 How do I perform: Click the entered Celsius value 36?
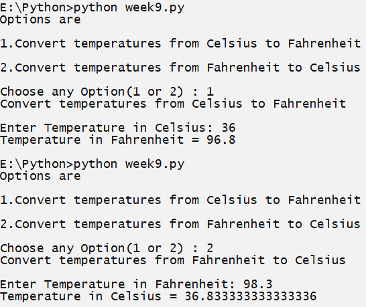pos(229,128)
